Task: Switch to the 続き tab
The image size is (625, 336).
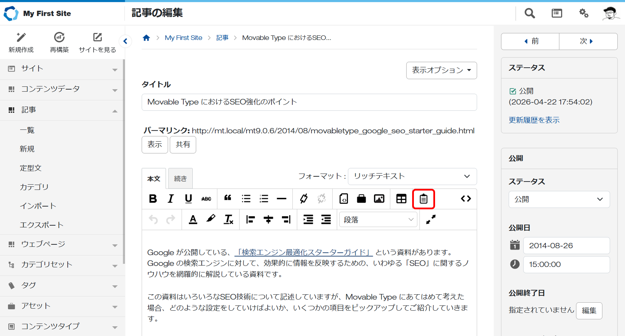Action: (x=180, y=178)
